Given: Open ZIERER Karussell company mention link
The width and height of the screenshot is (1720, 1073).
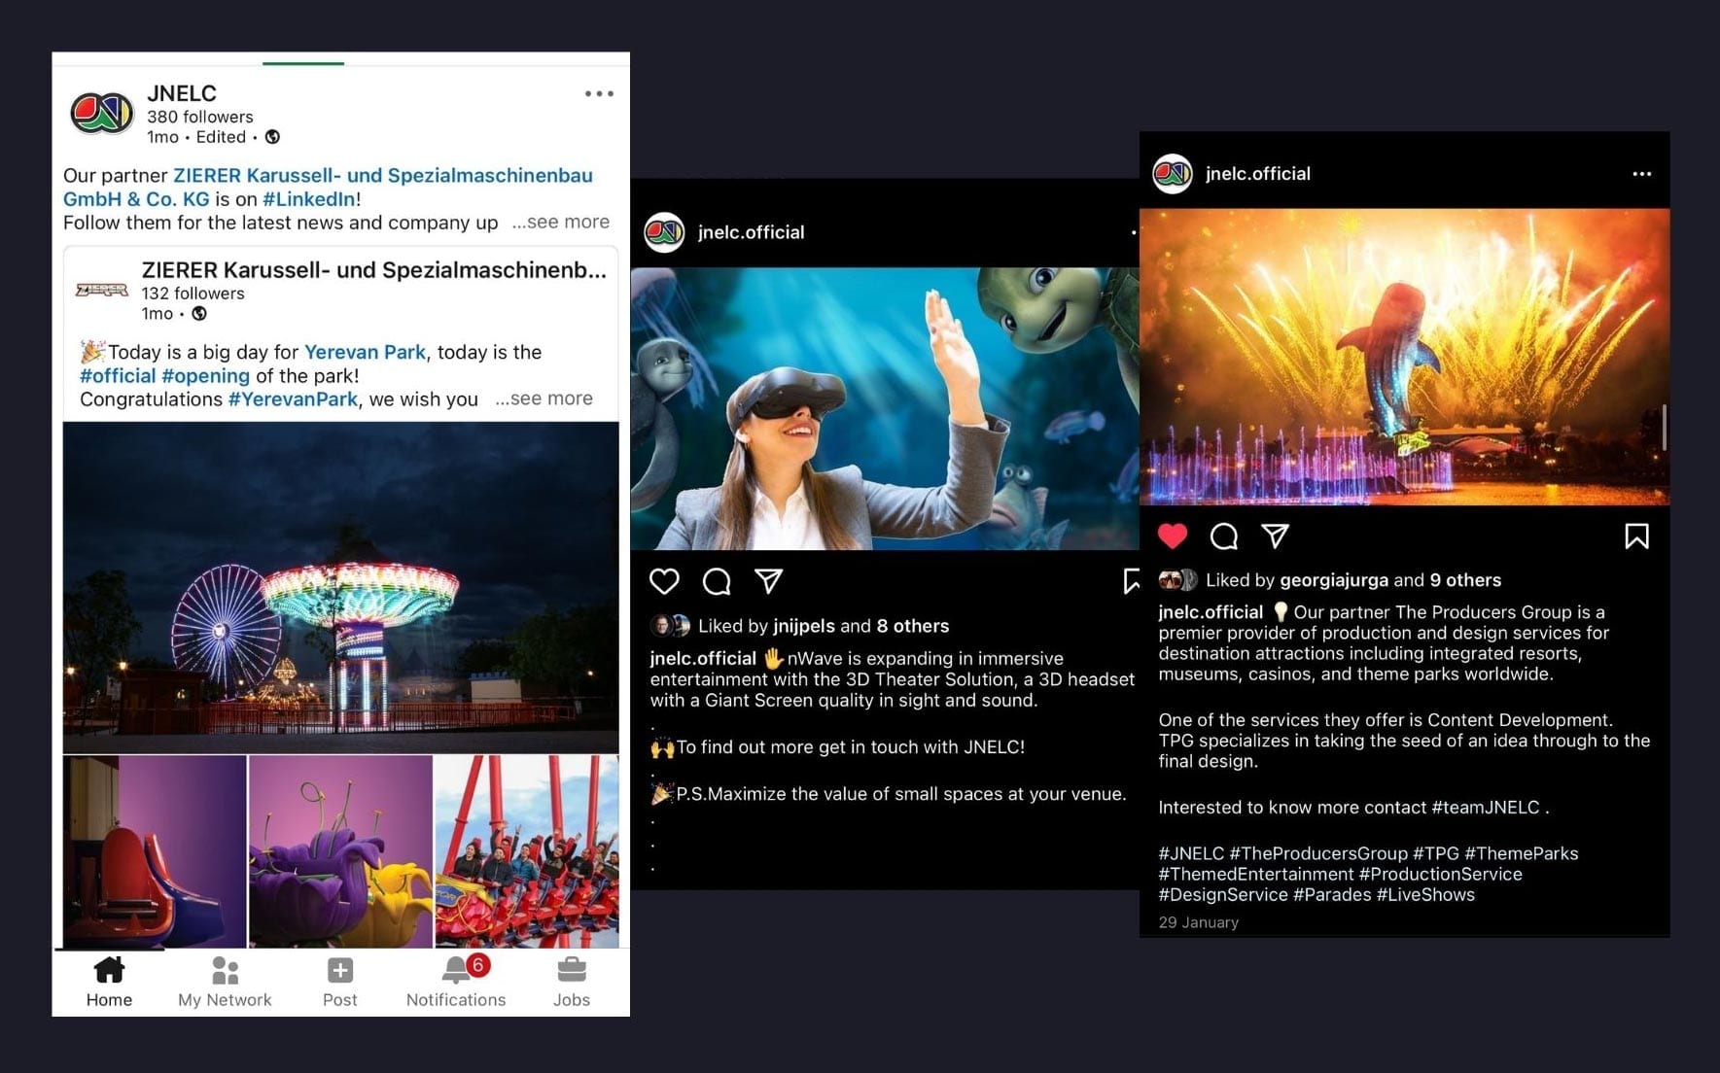Looking at the screenshot, I should click(x=328, y=187).
